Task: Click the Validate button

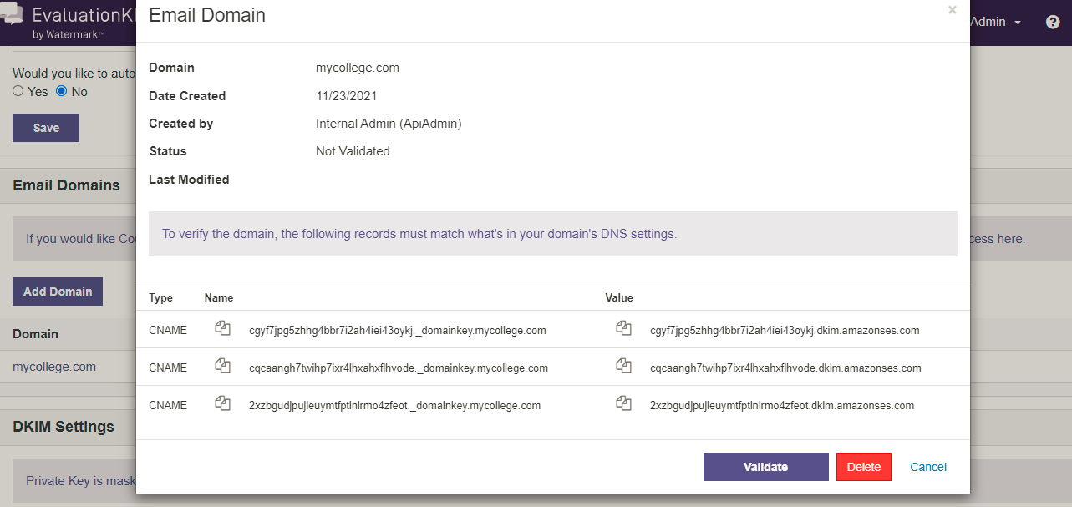Action: (x=766, y=467)
